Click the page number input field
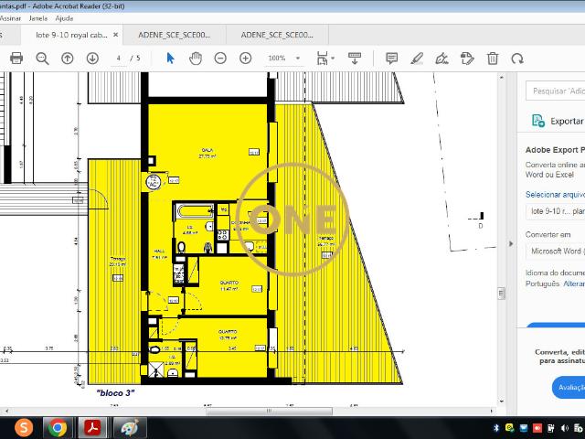The image size is (585, 439). click(120, 58)
